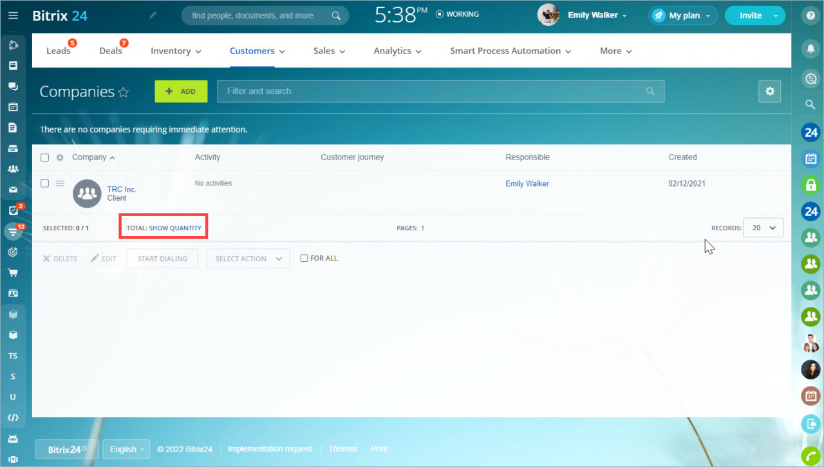
Task: Click the magnifier search icon in right sidebar
Action: pos(810,104)
